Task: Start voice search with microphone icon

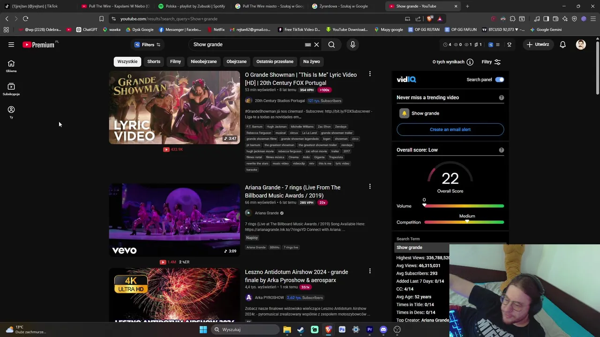Action: pos(352,44)
